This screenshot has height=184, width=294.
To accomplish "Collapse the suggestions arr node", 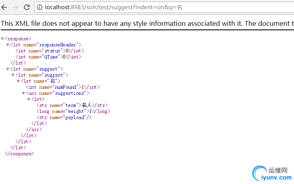I will [x=23, y=93].
